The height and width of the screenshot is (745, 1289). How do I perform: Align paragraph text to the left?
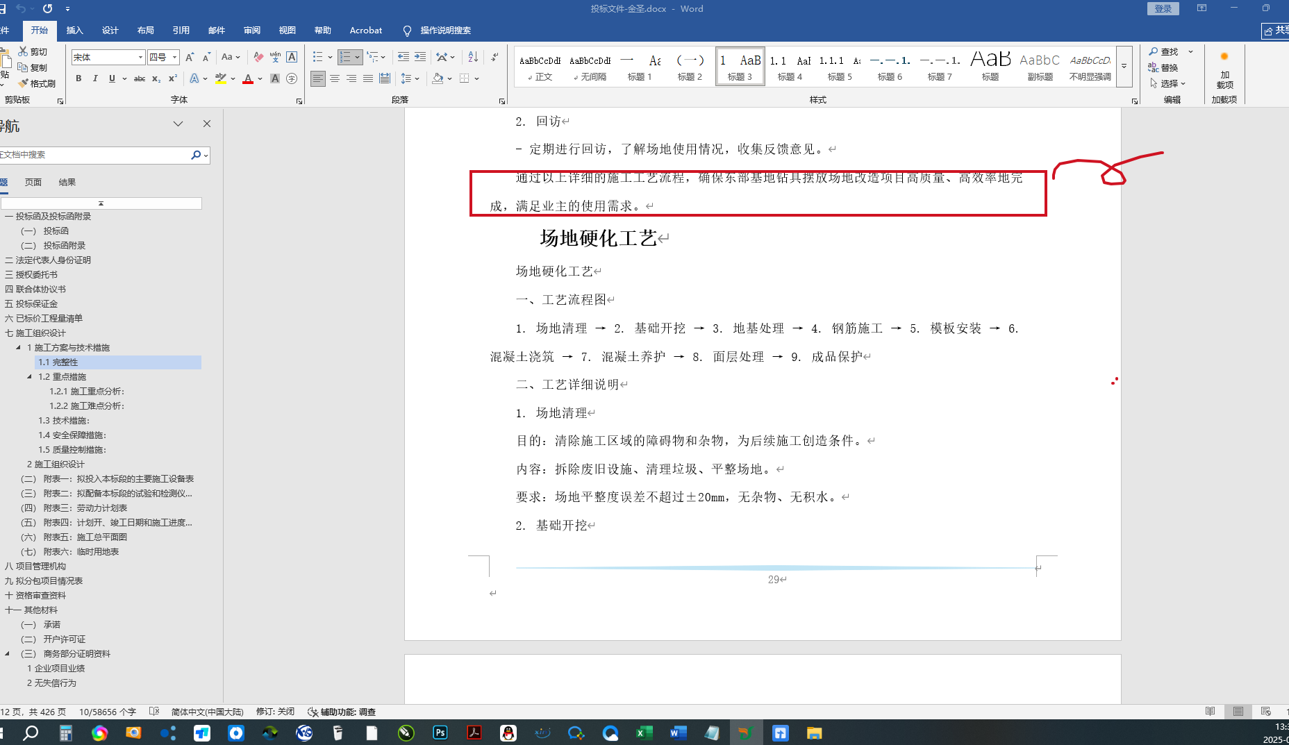pos(317,78)
